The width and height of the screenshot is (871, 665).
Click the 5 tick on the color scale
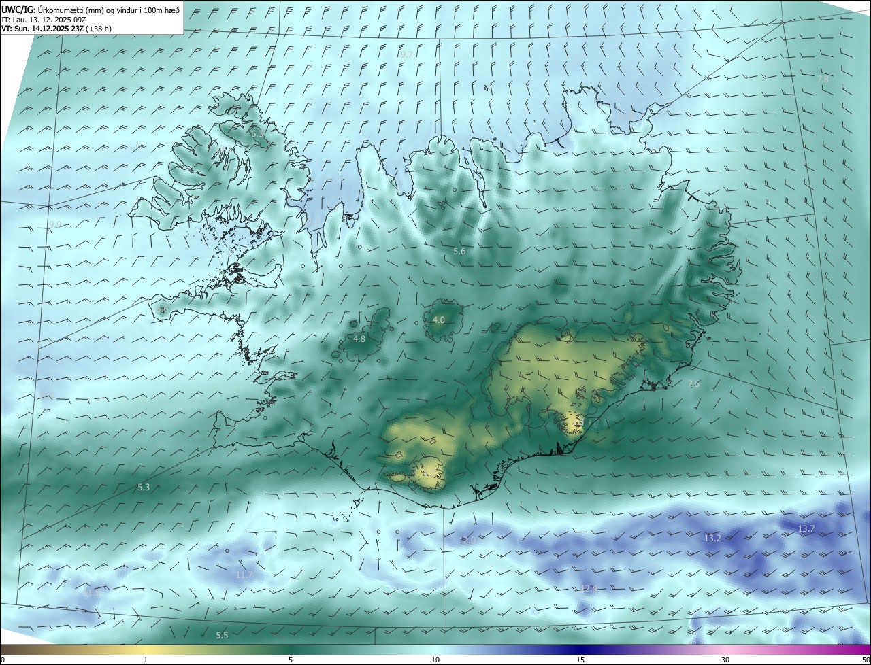coord(291,660)
